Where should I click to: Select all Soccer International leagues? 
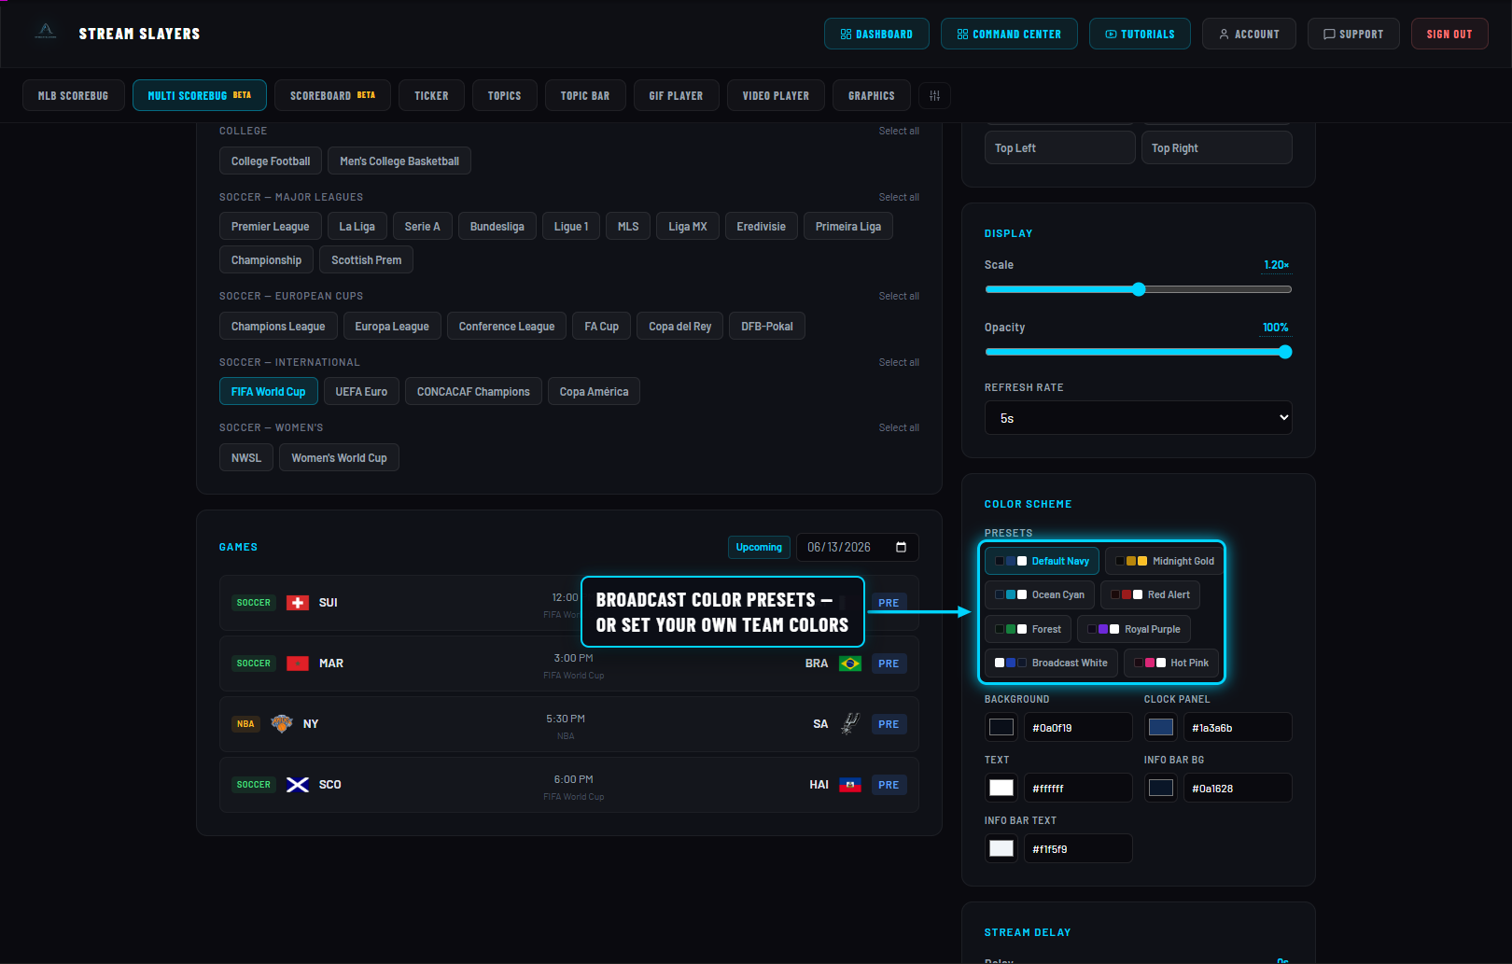(899, 362)
